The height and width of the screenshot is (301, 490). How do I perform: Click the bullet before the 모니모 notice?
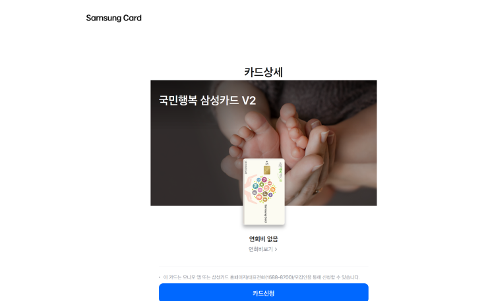pos(160,277)
